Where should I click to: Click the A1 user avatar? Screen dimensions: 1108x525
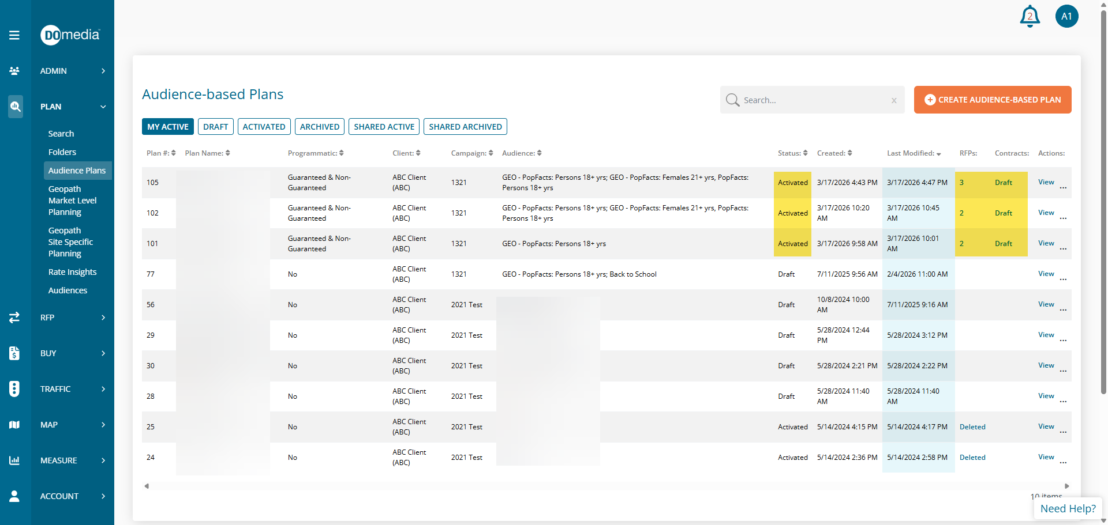(1066, 16)
